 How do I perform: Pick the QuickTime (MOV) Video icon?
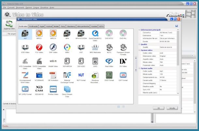click(x=95, y=33)
